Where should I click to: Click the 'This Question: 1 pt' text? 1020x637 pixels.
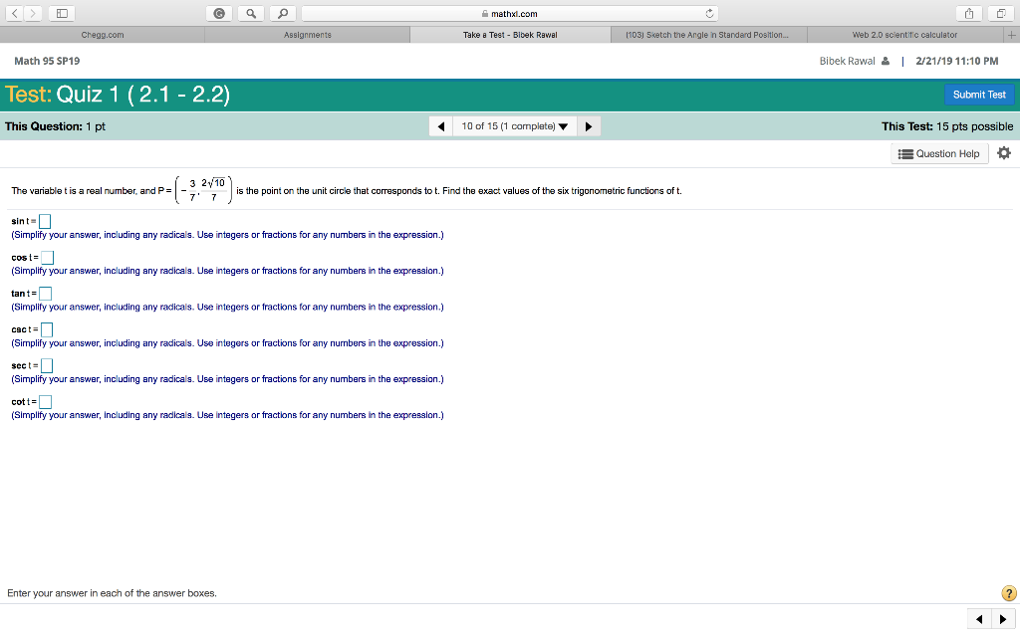(x=55, y=126)
